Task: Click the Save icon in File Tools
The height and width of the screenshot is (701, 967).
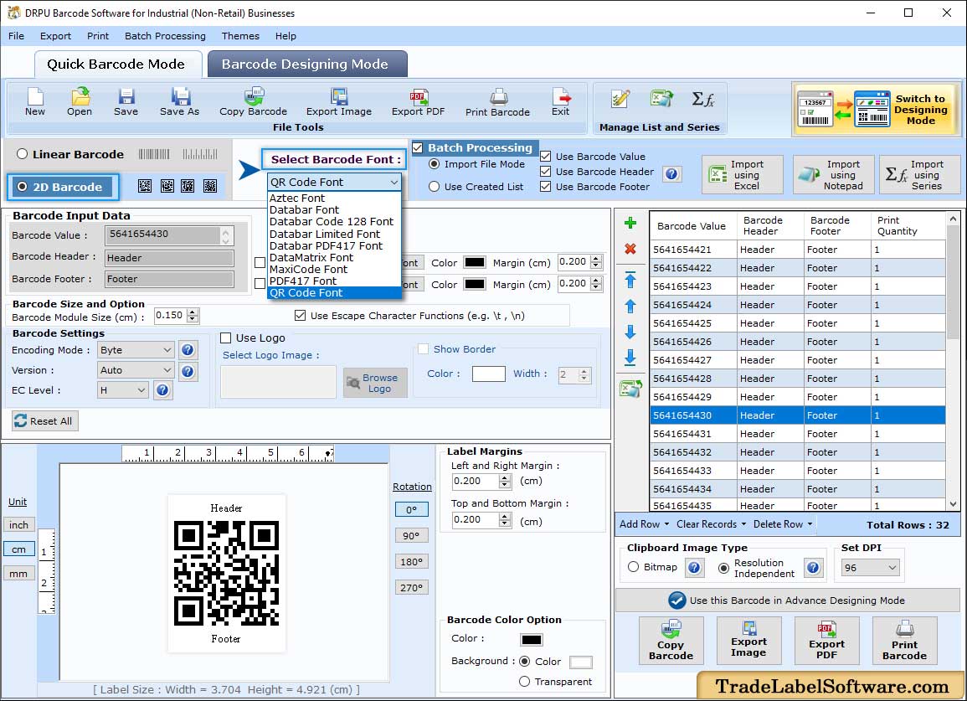Action: pos(126,102)
